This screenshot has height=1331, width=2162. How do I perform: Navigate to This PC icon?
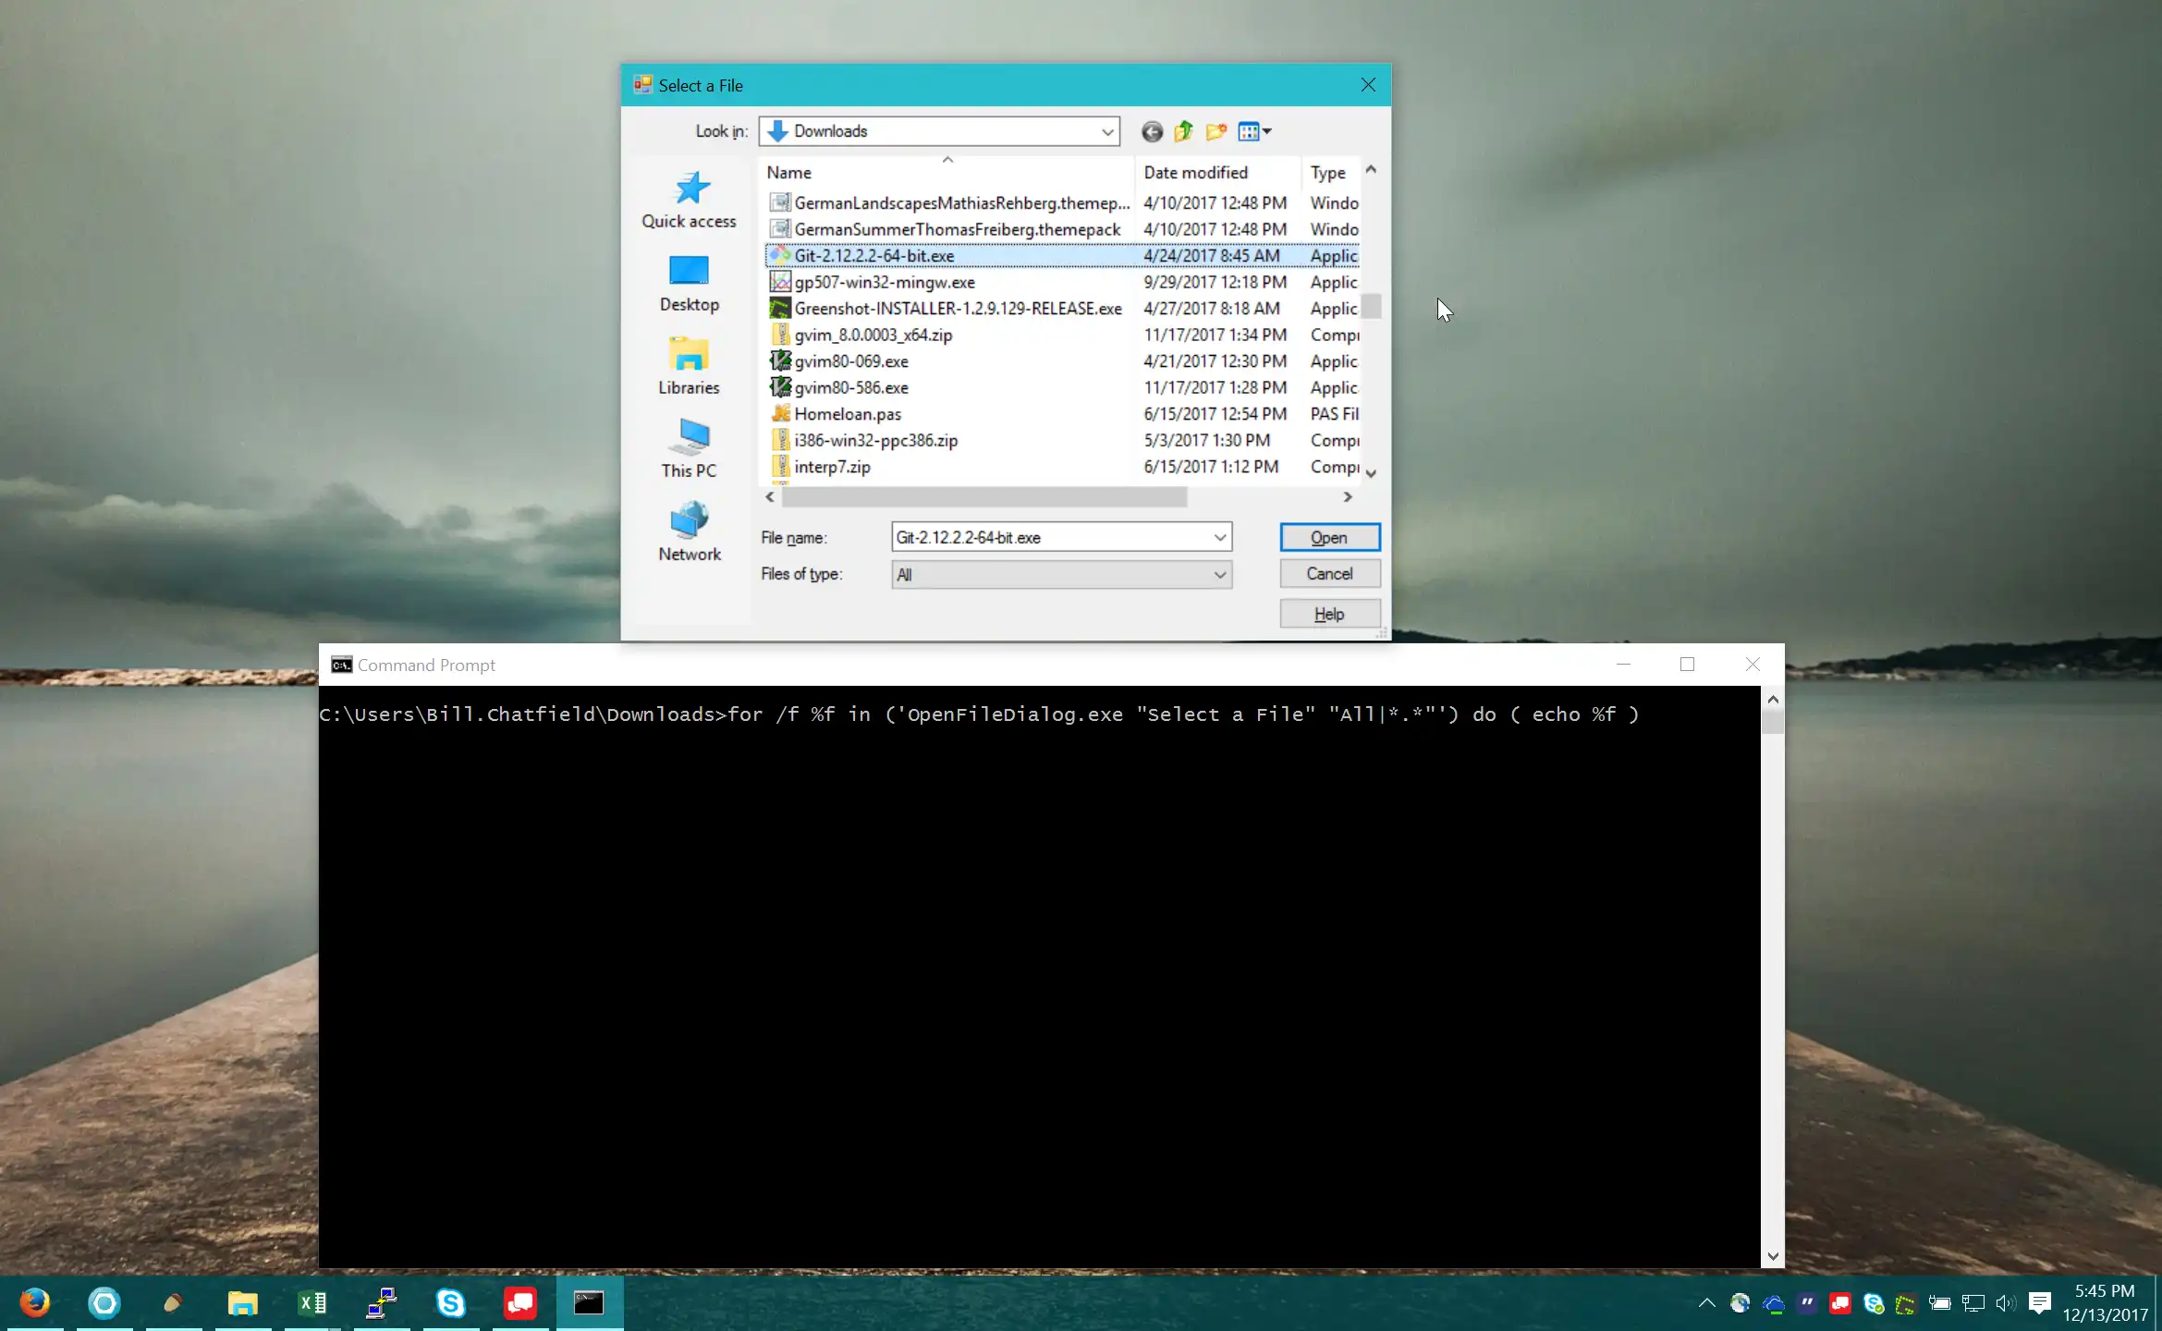[689, 449]
